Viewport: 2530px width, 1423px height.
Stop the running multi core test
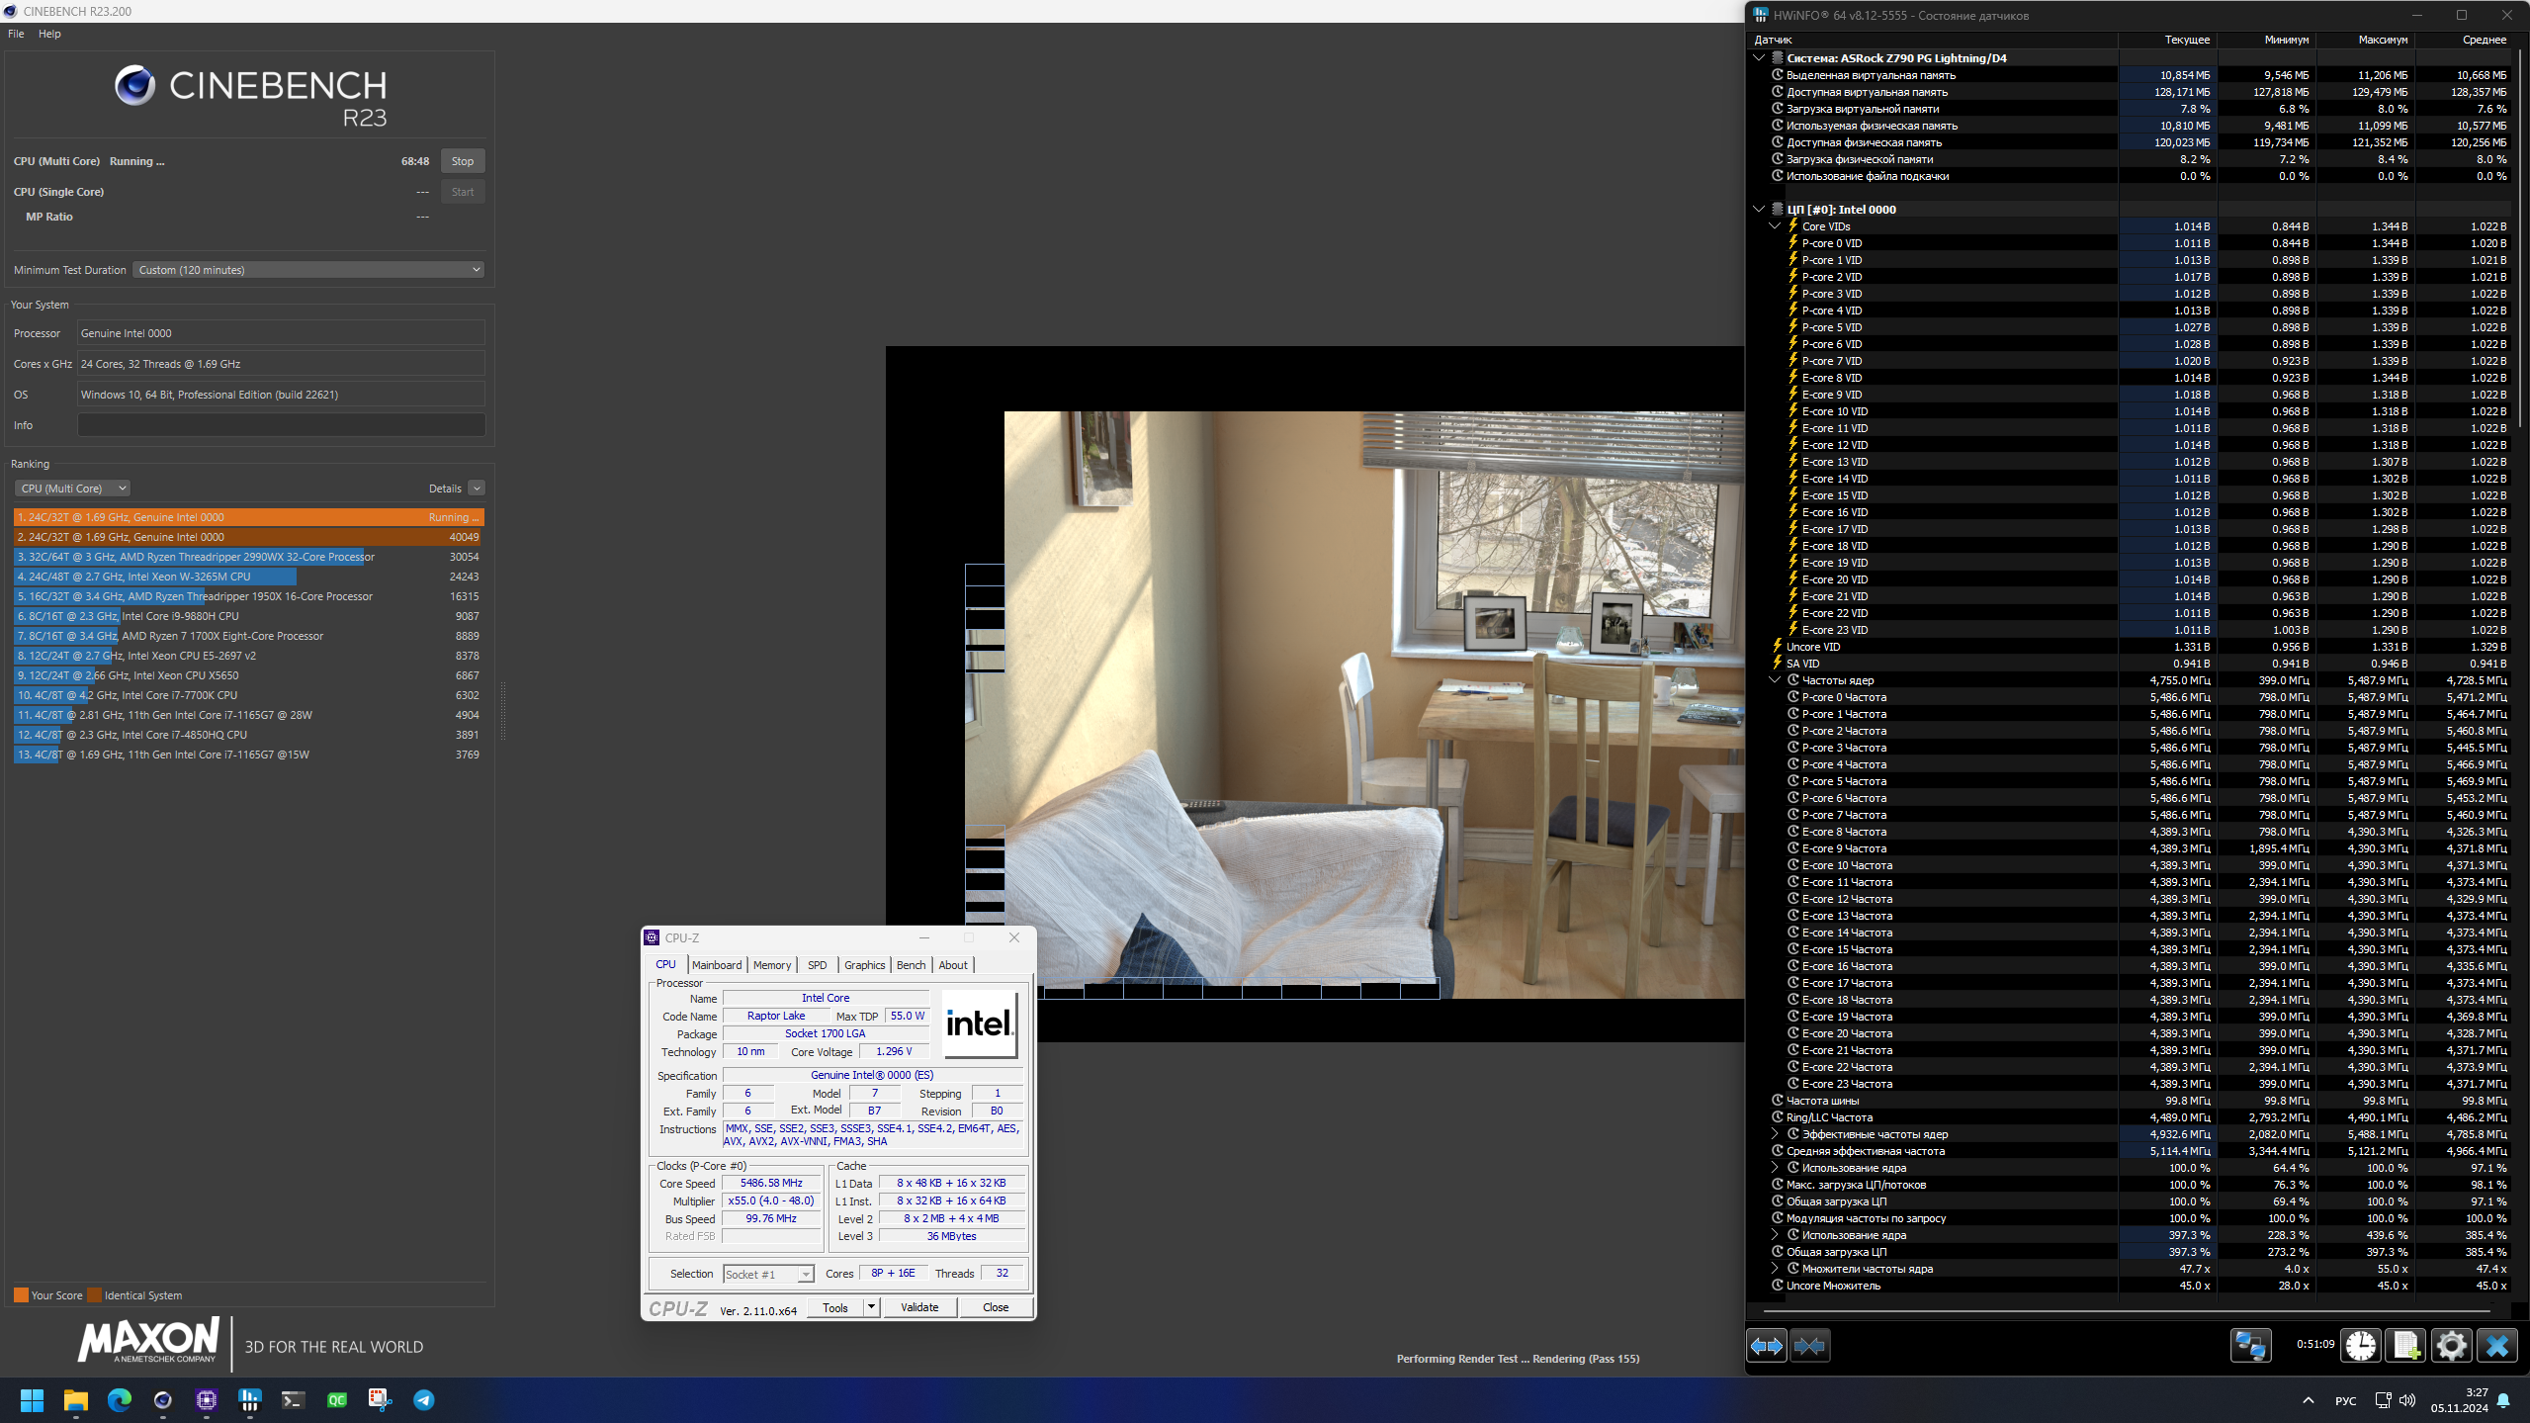(462, 161)
